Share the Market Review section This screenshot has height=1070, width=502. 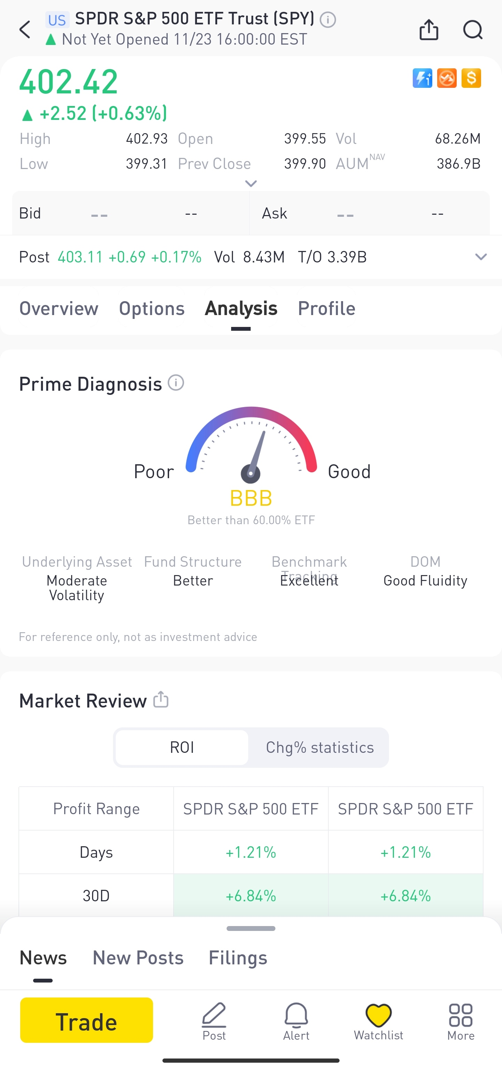point(161,700)
